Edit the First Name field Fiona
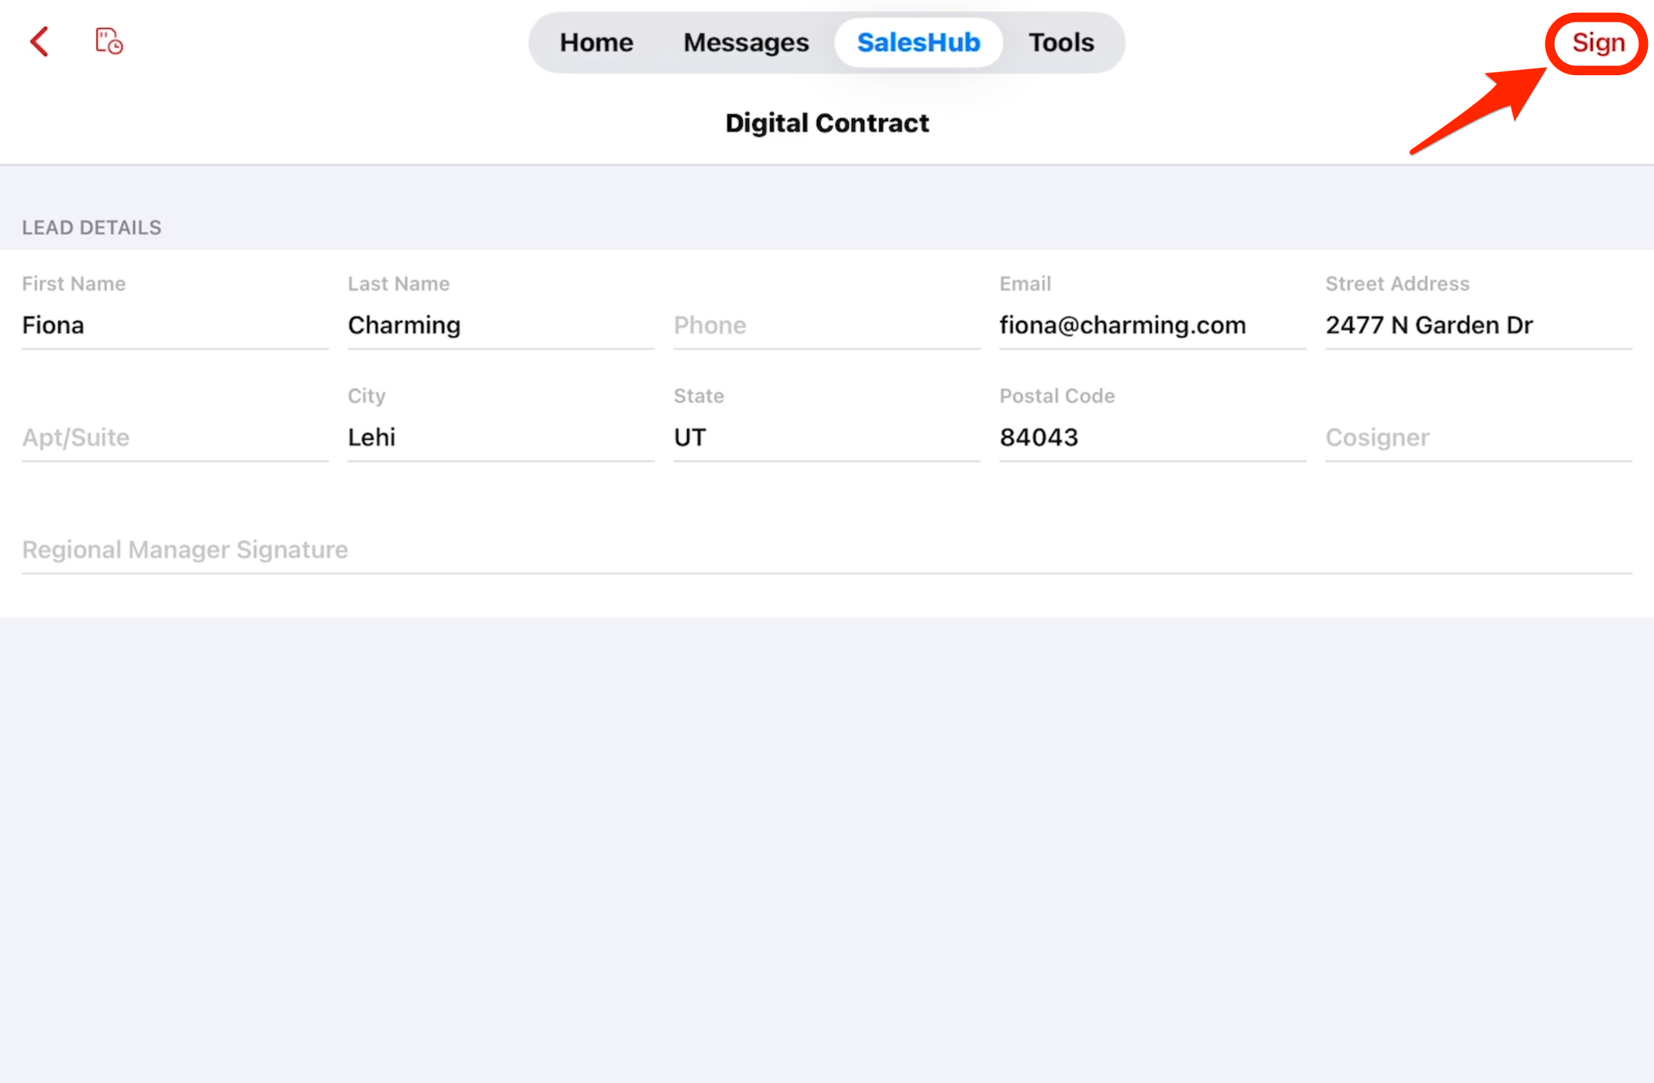Screen dimensions: 1654x1083 [174, 326]
